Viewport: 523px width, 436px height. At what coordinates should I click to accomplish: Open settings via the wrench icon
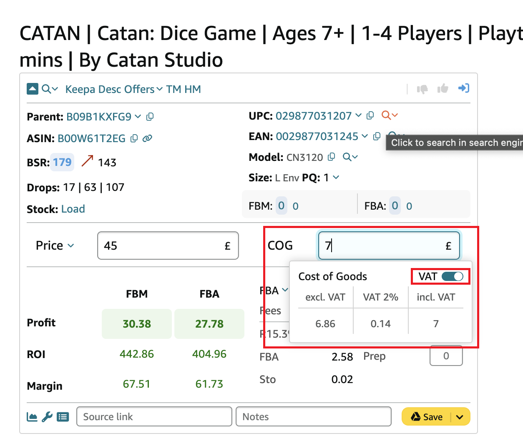[47, 416]
